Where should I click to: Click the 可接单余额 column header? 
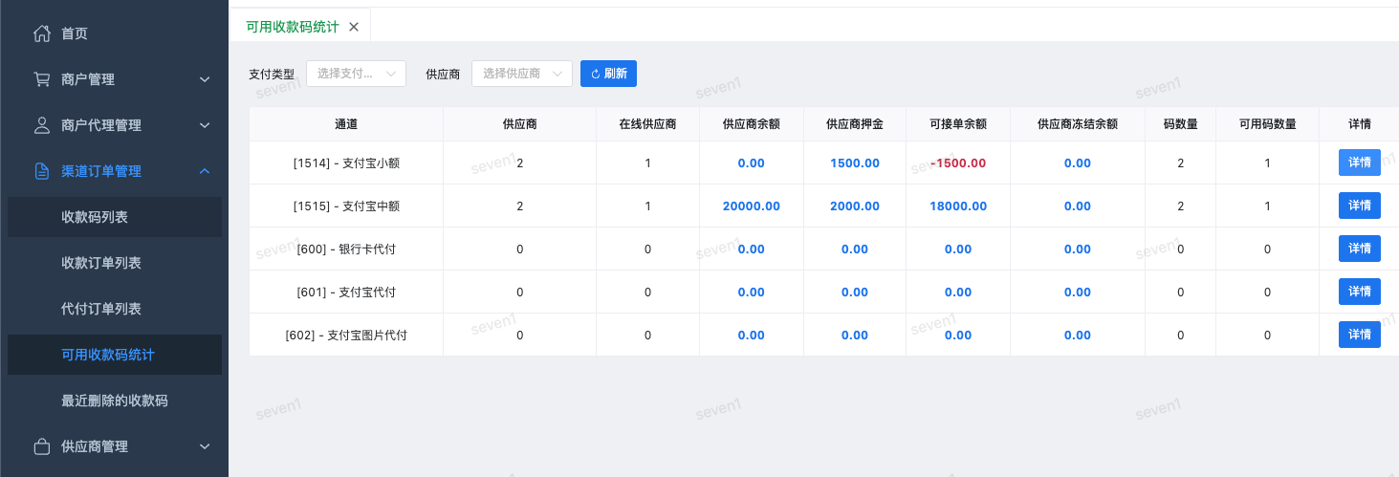[958, 124]
